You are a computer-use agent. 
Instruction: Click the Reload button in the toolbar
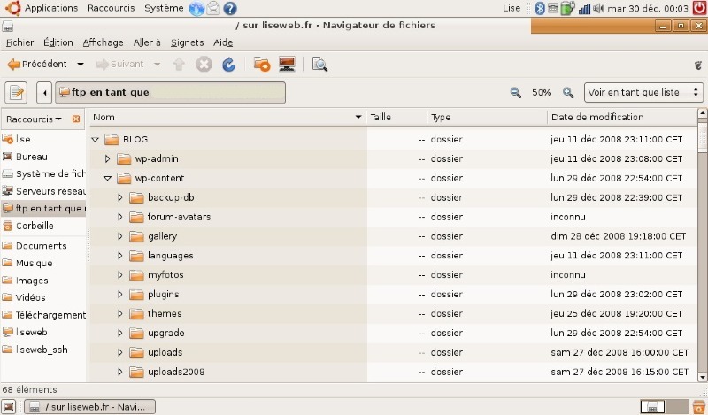click(x=228, y=65)
